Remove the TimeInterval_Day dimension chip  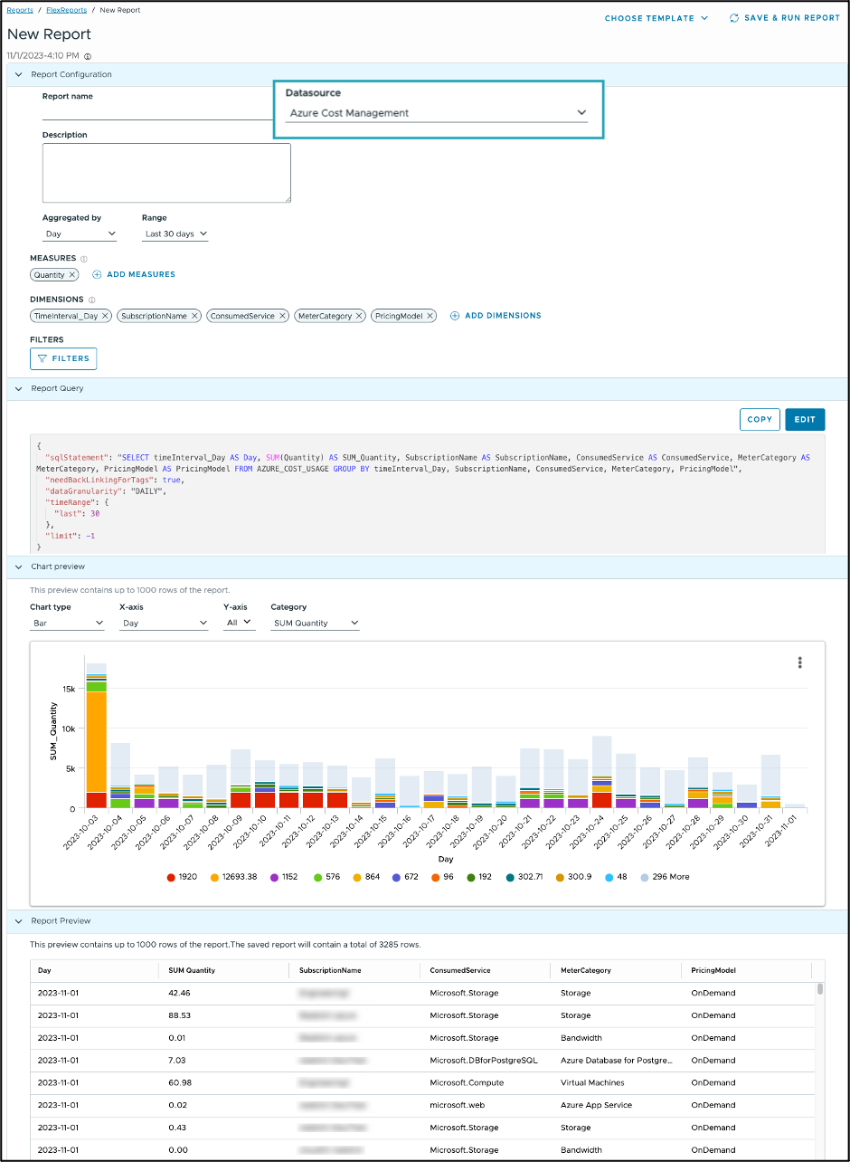105,316
